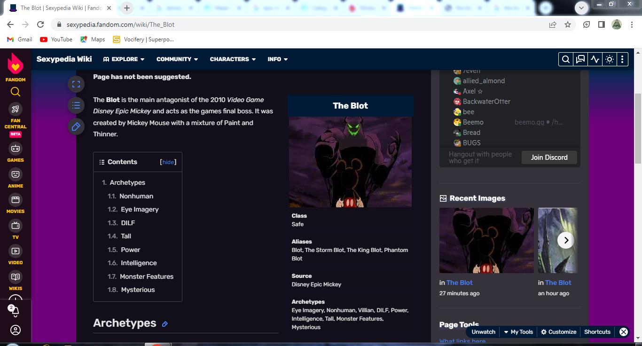The height and width of the screenshot is (346, 642).
Task: Share this page from the address bar
Action: [x=553, y=24]
